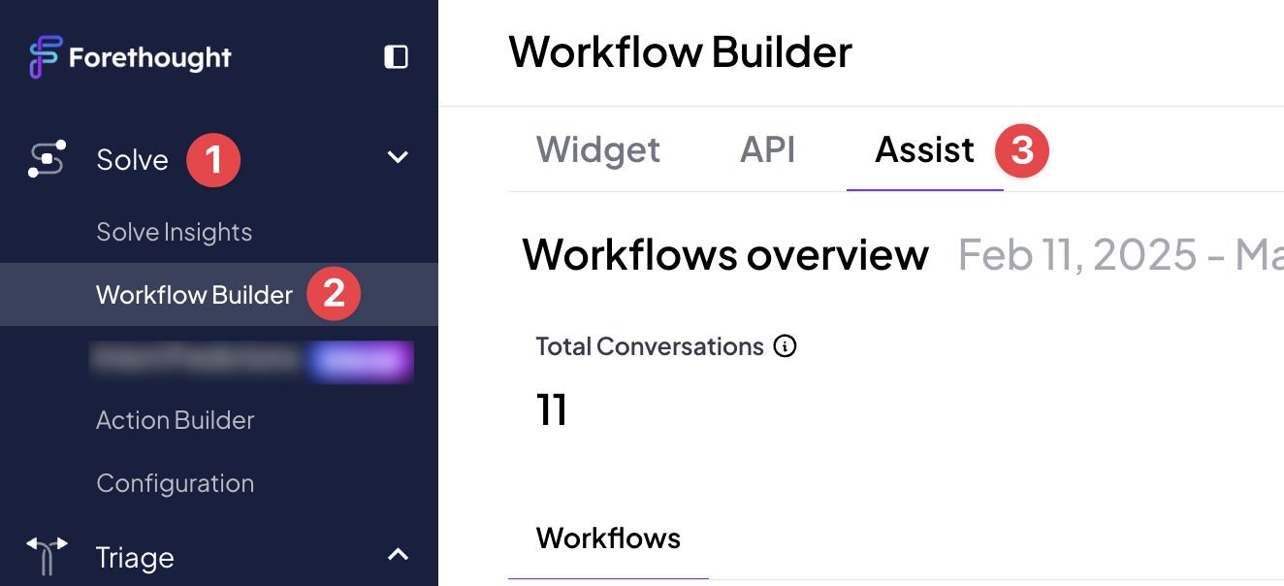Click the conversations count 11
The height and width of the screenshot is (586, 1284).
(x=551, y=409)
